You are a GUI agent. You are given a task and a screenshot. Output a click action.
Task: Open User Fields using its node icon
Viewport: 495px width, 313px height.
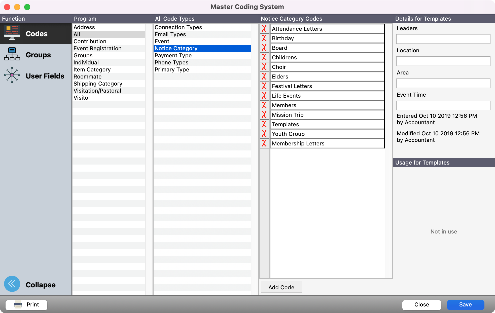point(12,75)
